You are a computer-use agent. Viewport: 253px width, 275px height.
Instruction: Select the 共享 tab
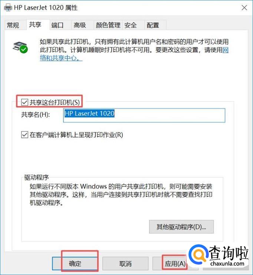35,24
